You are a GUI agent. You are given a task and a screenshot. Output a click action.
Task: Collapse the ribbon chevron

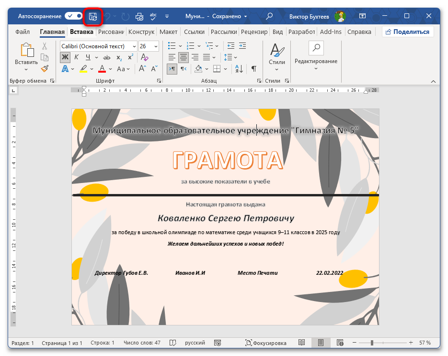point(434,82)
